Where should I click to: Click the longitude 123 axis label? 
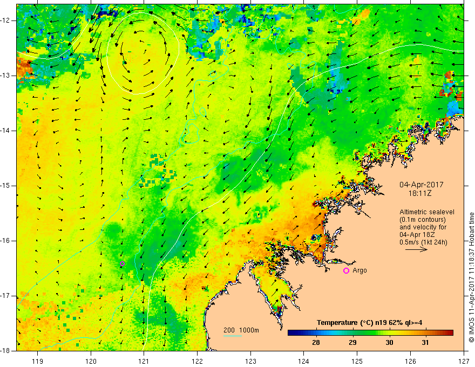coord(250,361)
